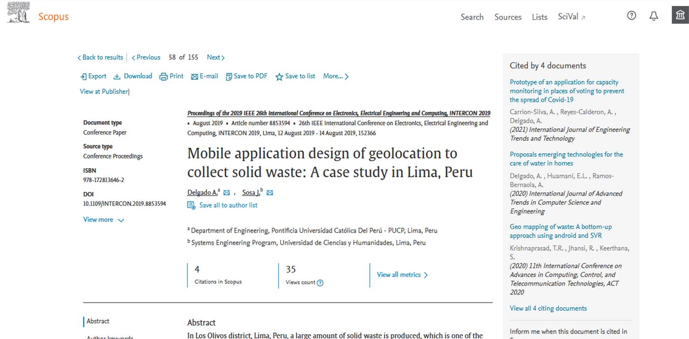Click Save to list text
This screenshot has height=339, width=689.
click(x=300, y=76)
